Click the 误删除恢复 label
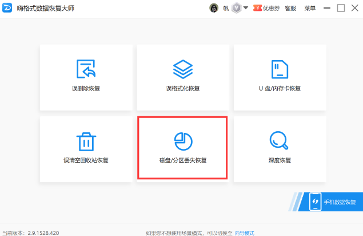The width and height of the screenshot is (363, 236). click(86, 88)
